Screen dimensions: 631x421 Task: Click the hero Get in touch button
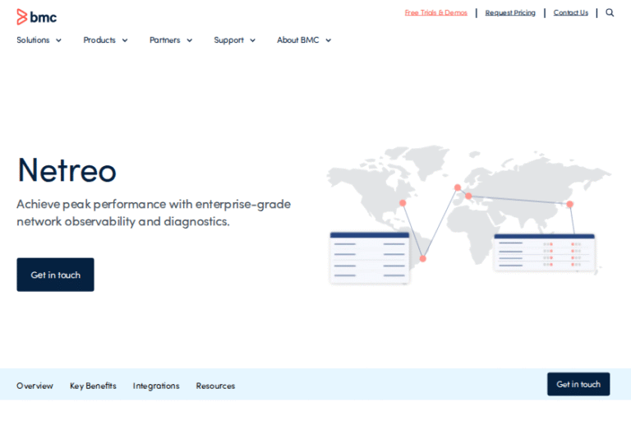(x=56, y=275)
